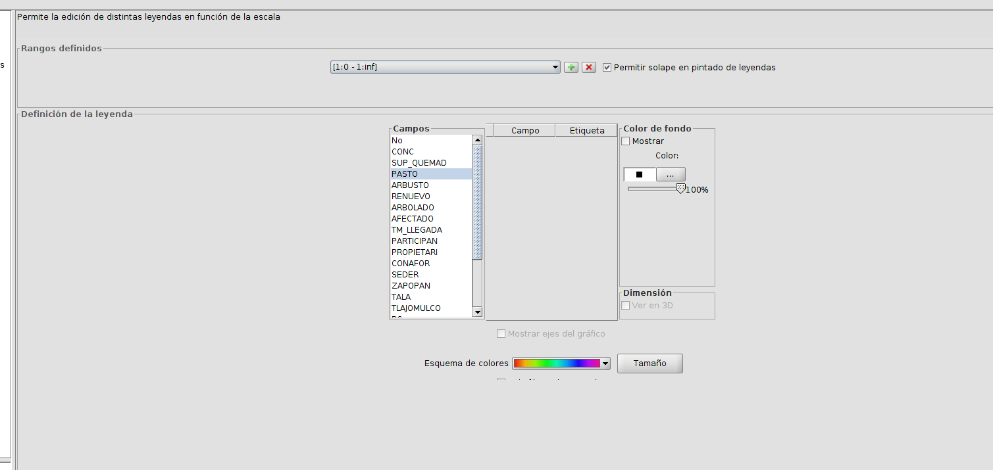993x470 pixels.
Task: Enable the Mostrar background color checkbox
Action: [626, 141]
